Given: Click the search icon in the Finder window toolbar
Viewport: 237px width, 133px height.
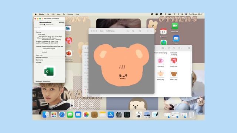Looking at the screenshot, I should (x=189, y=48).
